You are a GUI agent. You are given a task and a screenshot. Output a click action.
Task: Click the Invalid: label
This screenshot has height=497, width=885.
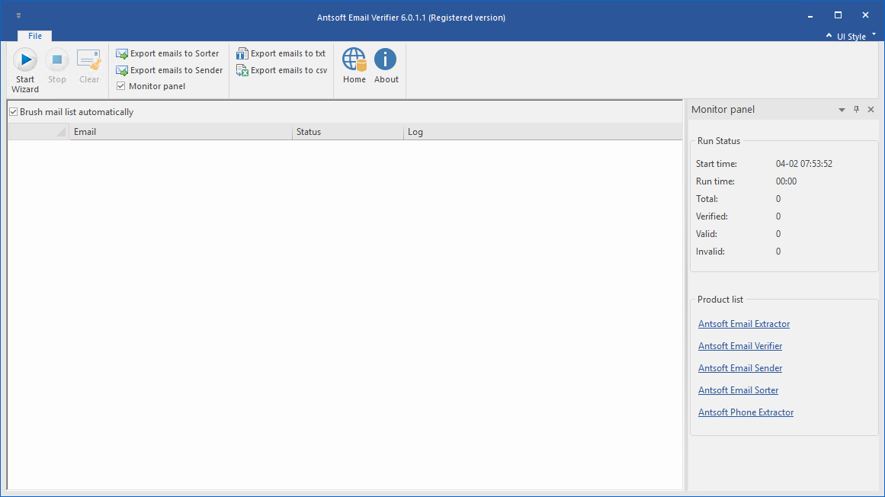[x=710, y=251]
